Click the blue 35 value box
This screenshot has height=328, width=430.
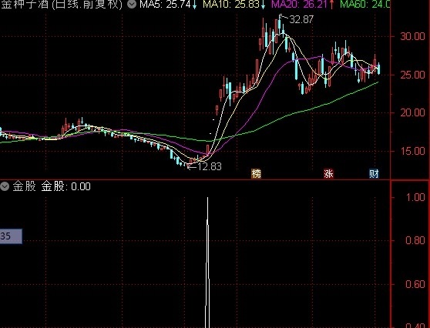pos(11,236)
